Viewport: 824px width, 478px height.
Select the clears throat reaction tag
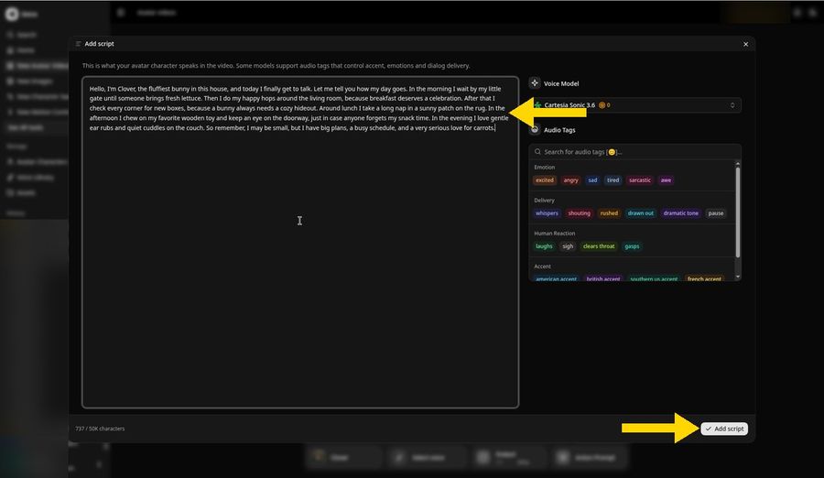tap(599, 246)
